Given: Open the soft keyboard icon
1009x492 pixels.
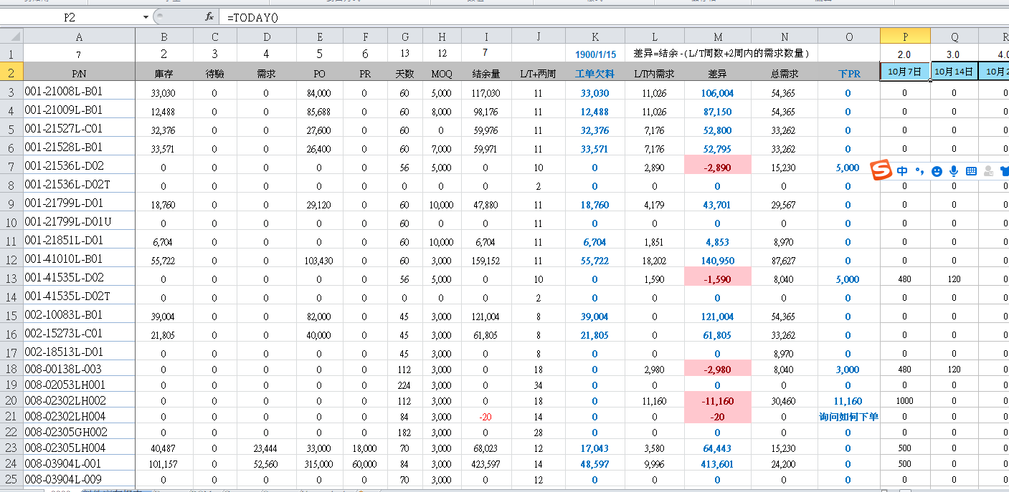Looking at the screenshot, I should click(971, 171).
